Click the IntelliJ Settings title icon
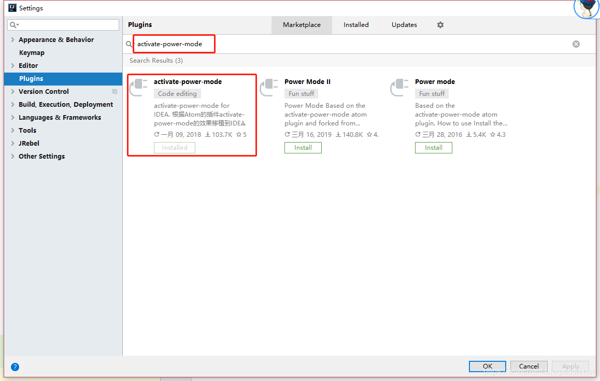Viewport: 600px width, 381px height. click(12, 8)
